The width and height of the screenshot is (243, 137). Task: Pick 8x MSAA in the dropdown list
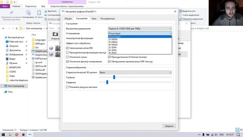(x=140, y=45)
